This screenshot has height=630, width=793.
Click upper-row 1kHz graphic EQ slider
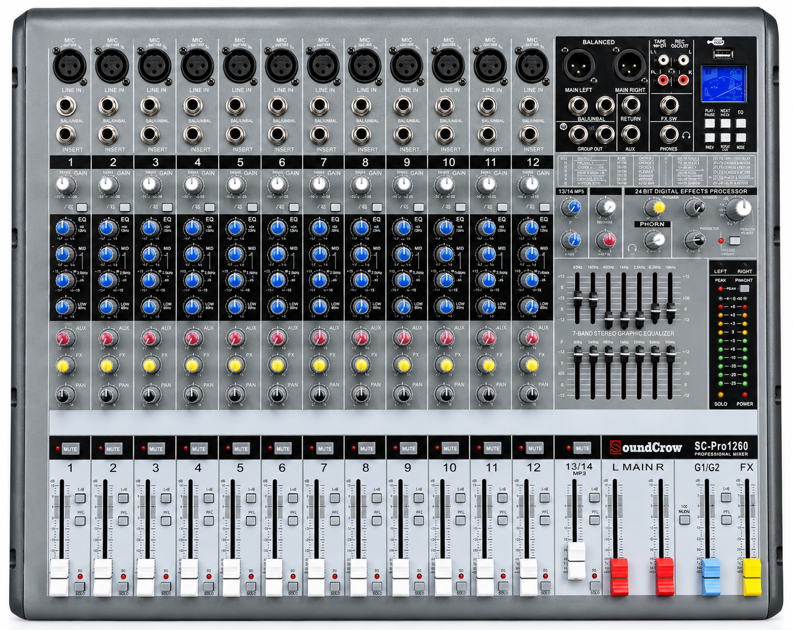pyautogui.click(x=624, y=320)
